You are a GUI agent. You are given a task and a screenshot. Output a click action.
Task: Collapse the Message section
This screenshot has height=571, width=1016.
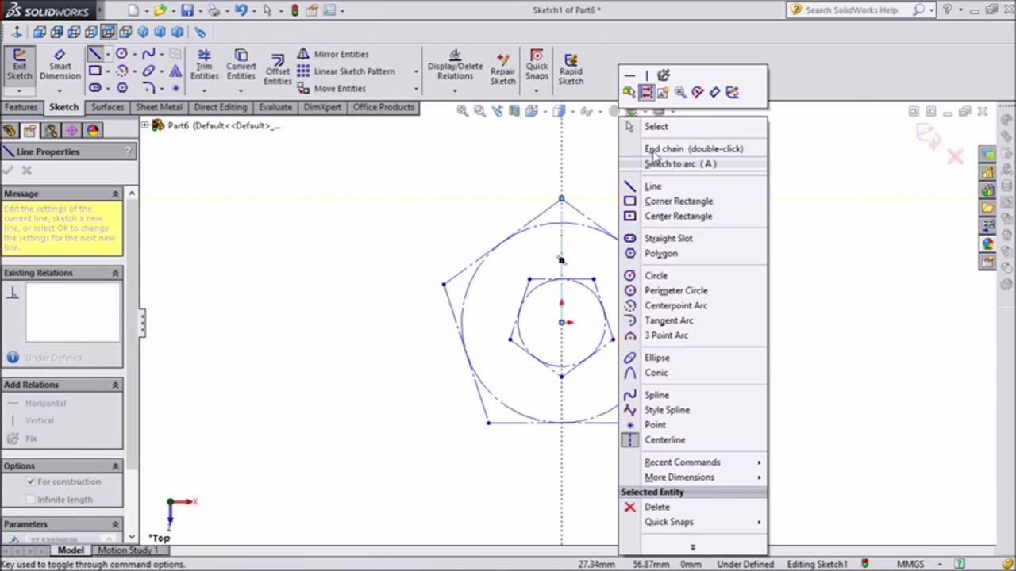pos(115,194)
